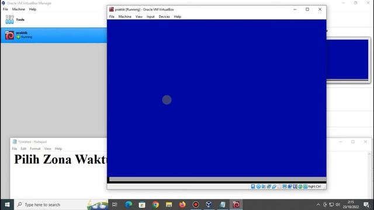Open Notepad Edit menu
The width and height of the screenshot is (374, 210).
23,149
